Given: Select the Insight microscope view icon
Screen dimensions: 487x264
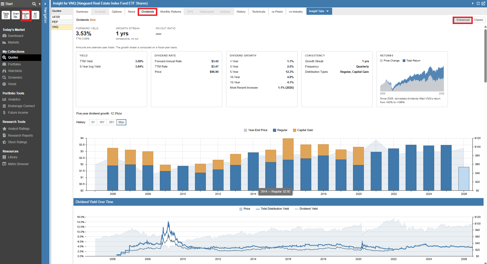Looking at the screenshot, I should pos(26,15).
